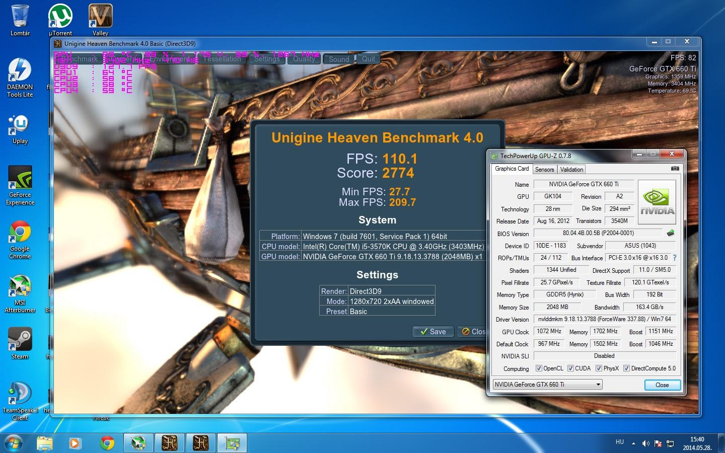Click the CPU model row in results
725x453 pixels.
point(373,247)
